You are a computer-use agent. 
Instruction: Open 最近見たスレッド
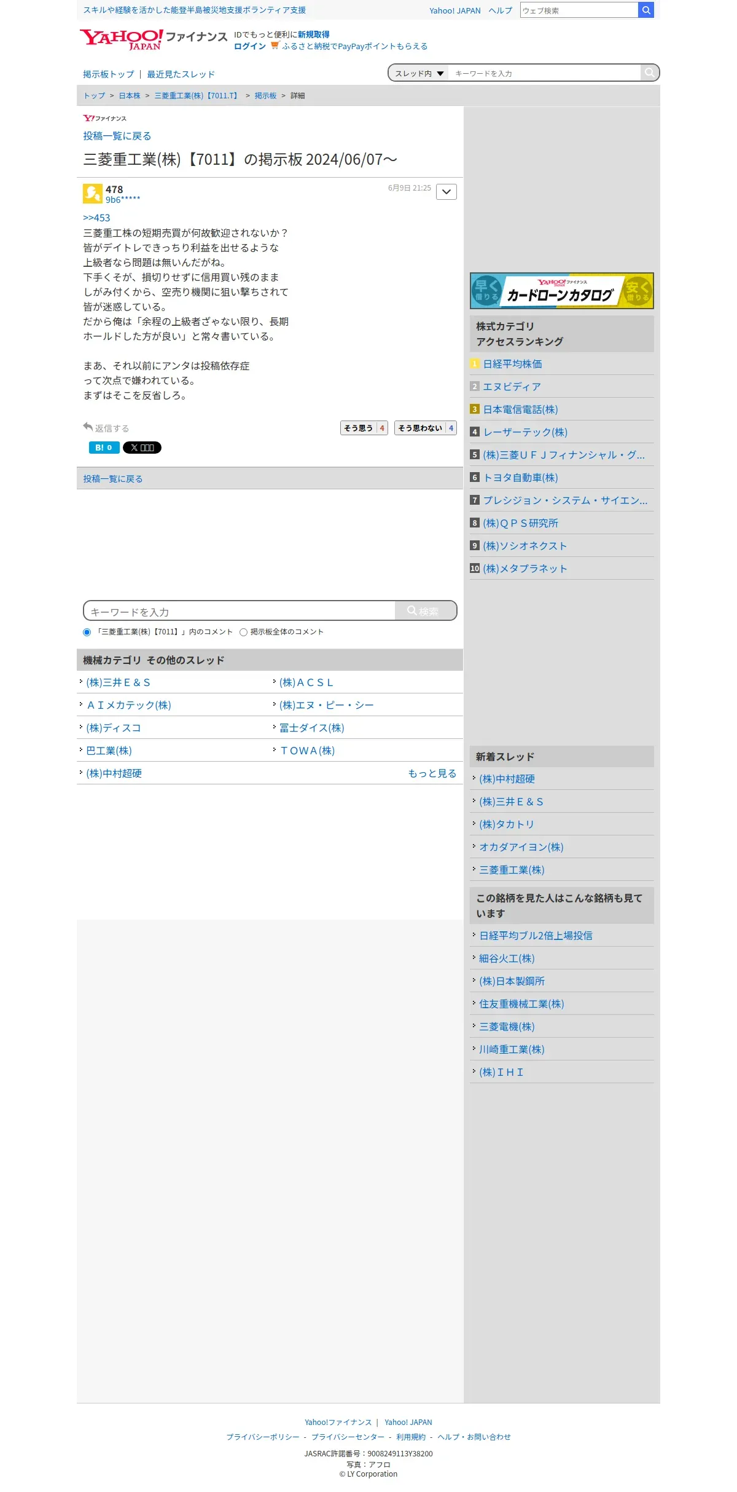[x=181, y=74]
